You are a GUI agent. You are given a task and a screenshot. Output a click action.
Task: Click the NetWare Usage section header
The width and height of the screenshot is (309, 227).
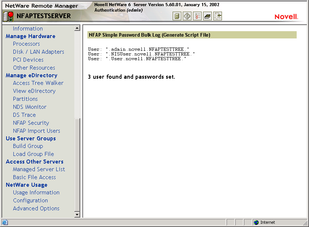(26, 185)
